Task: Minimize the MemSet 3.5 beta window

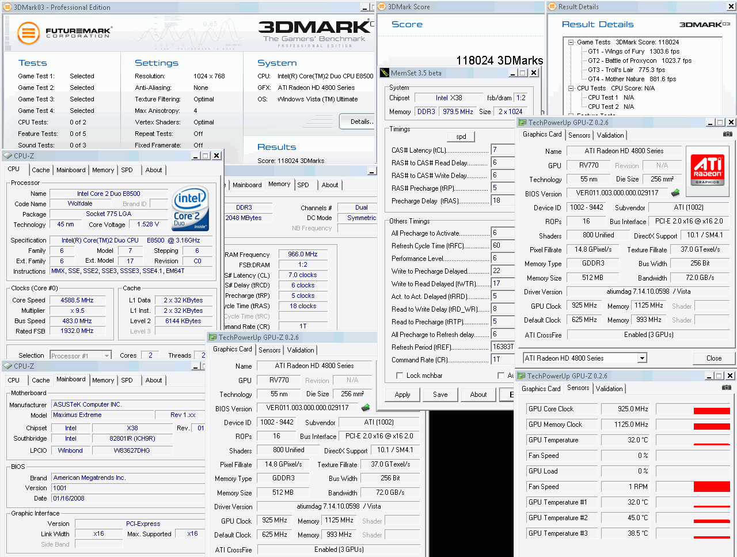Action: pos(513,73)
